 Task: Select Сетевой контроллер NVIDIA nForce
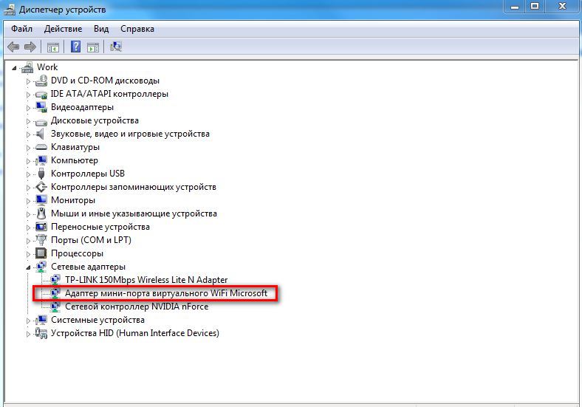point(136,307)
